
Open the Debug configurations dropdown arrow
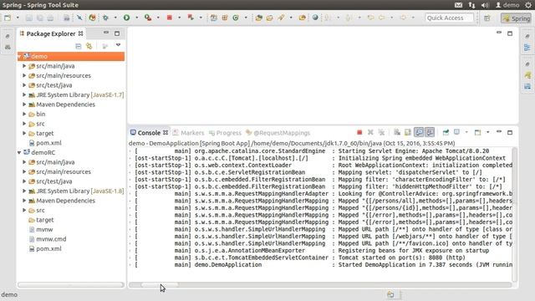pos(115,18)
